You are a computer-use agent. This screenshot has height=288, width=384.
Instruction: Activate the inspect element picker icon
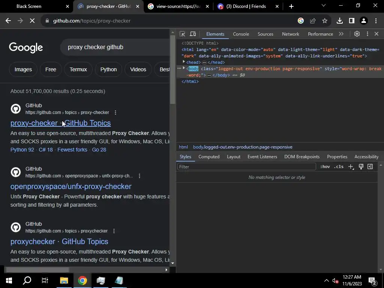point(182,34)
